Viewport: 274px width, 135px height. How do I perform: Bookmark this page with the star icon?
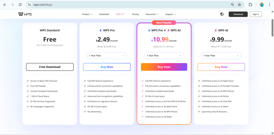(239, 5)
